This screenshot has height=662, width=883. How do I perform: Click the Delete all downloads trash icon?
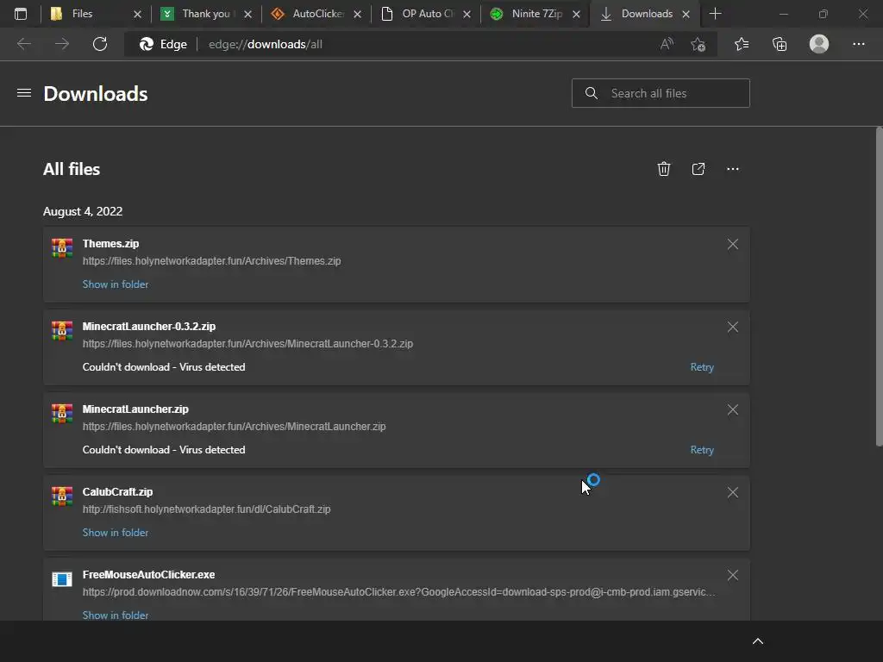point(664,169)
